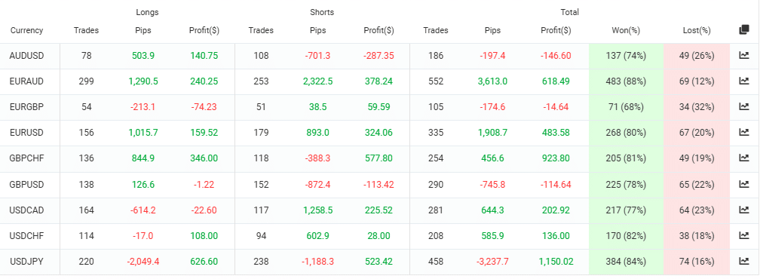Sort by the Lost(%) column header

tap(696, 30)
